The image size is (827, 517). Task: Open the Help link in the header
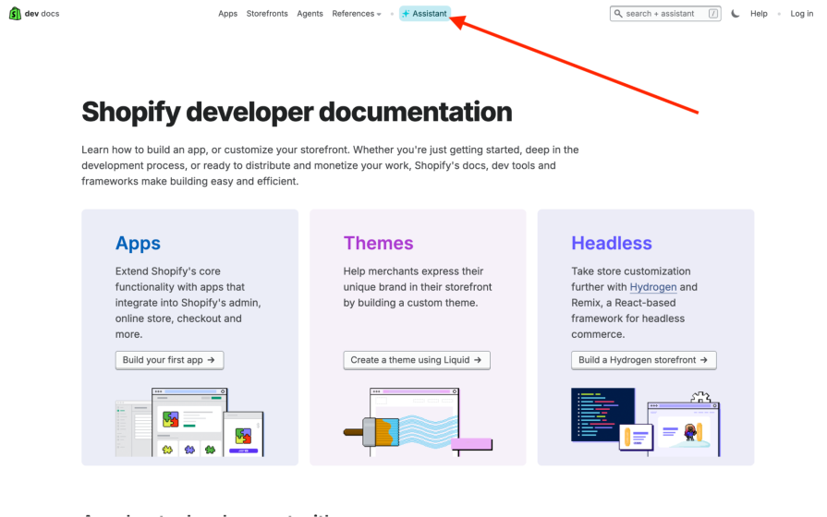tap(759, 14)
